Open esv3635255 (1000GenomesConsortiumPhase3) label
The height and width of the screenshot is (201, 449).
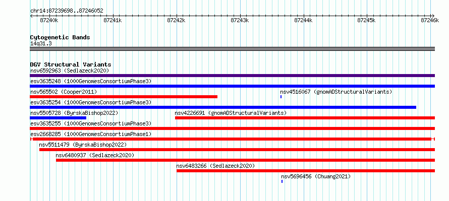tap(91, 123)
